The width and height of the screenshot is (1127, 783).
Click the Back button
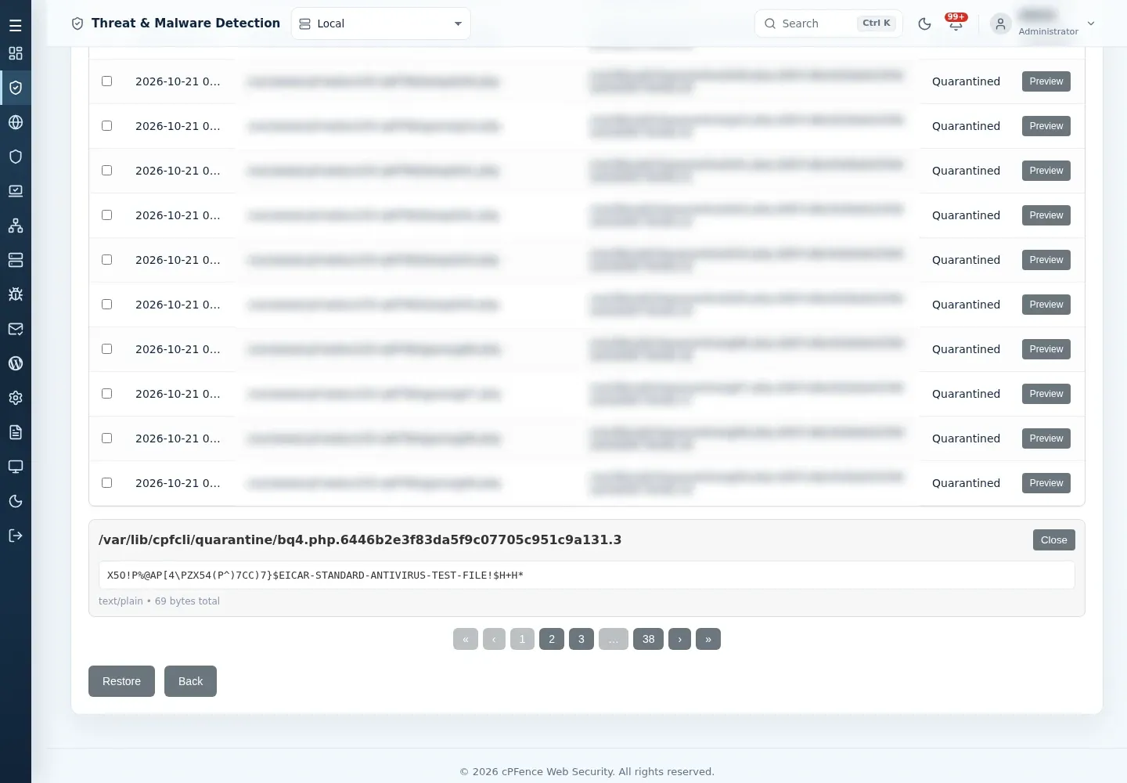pyautogui.click(x=190, y=681)
